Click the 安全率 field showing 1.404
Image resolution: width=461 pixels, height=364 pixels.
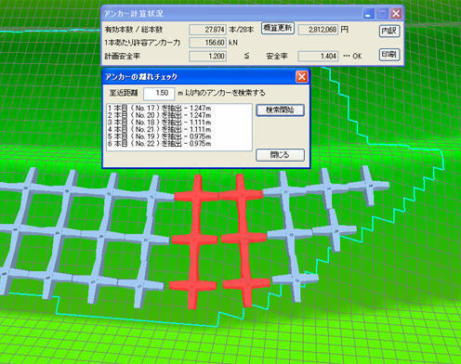318,56
